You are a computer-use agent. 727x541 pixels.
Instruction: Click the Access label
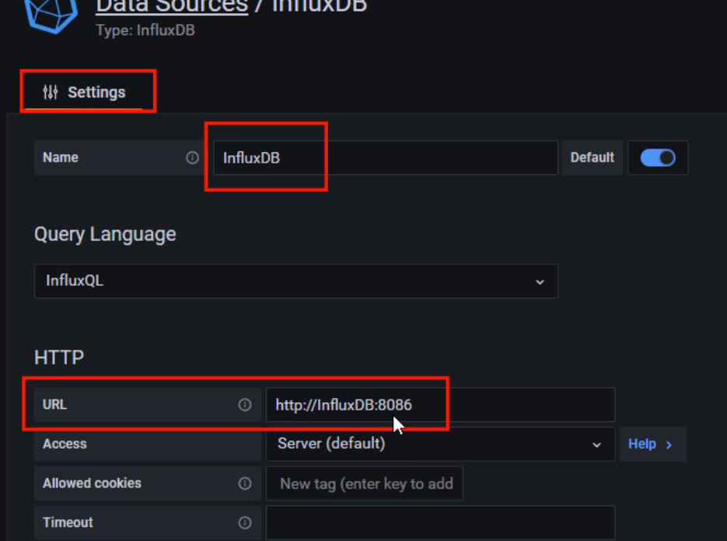(x=65, y=444)
